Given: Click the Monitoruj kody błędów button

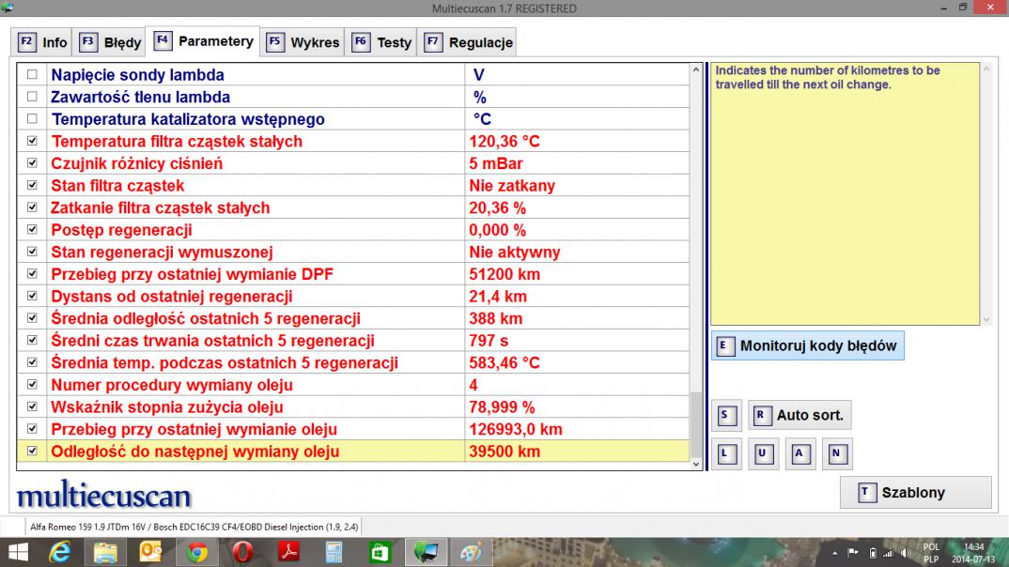Looking at the screenshot, I should pos(807,345).
